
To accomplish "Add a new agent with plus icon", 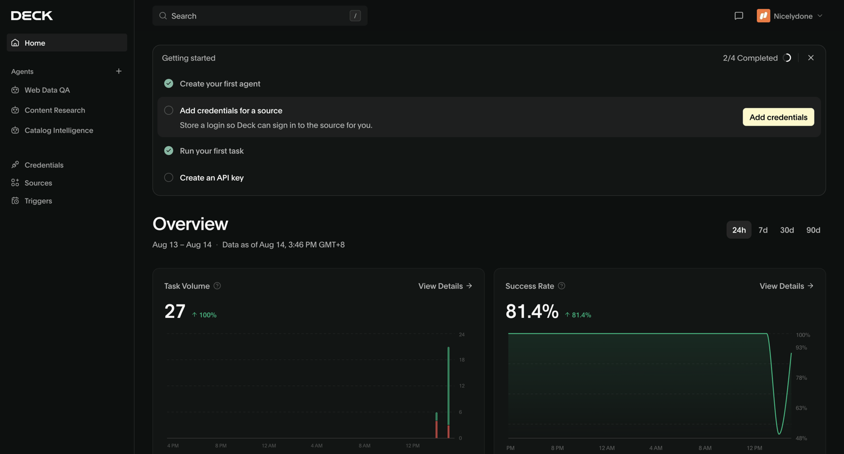I will click(x=118, y=71).
